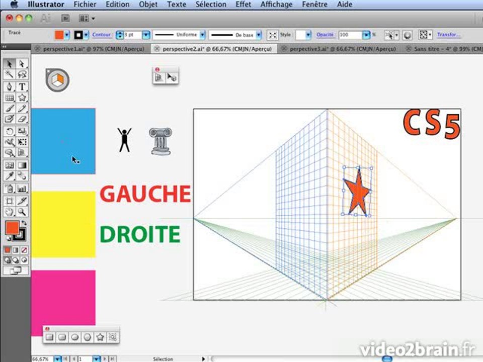Select the Eraser tool
483x362 pixels.
tap(22, 119)
